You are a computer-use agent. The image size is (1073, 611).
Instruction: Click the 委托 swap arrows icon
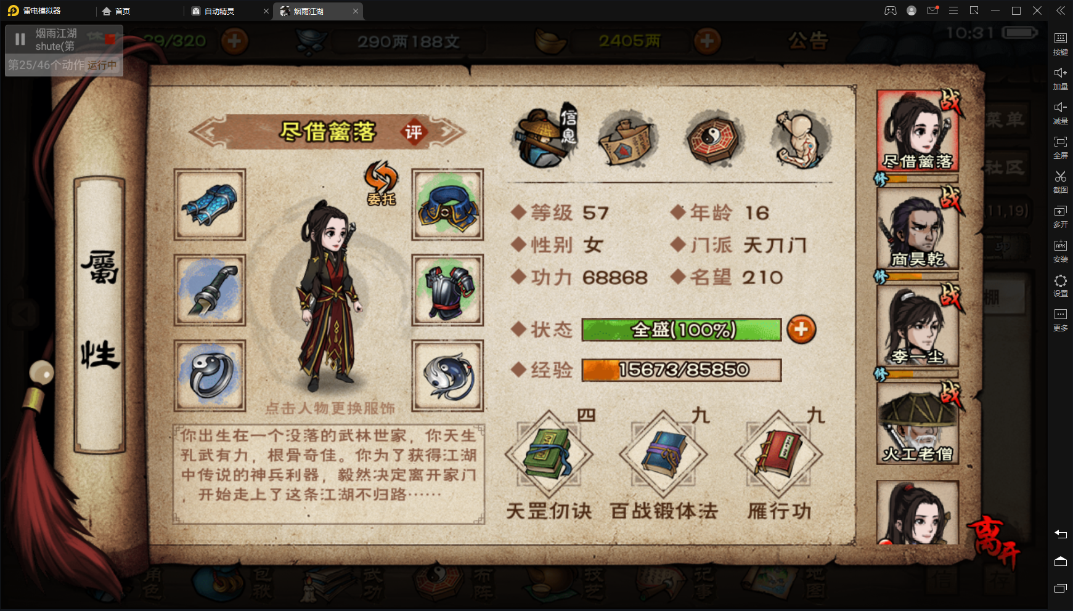pyautogui.click(x=381, y=182)
